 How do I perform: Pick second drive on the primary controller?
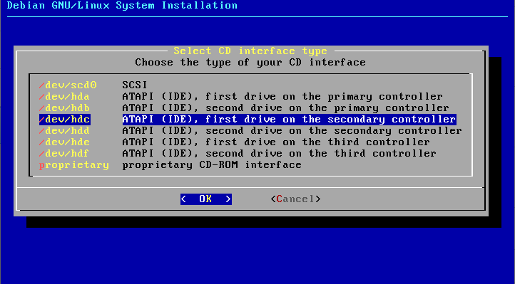[286, 107]
